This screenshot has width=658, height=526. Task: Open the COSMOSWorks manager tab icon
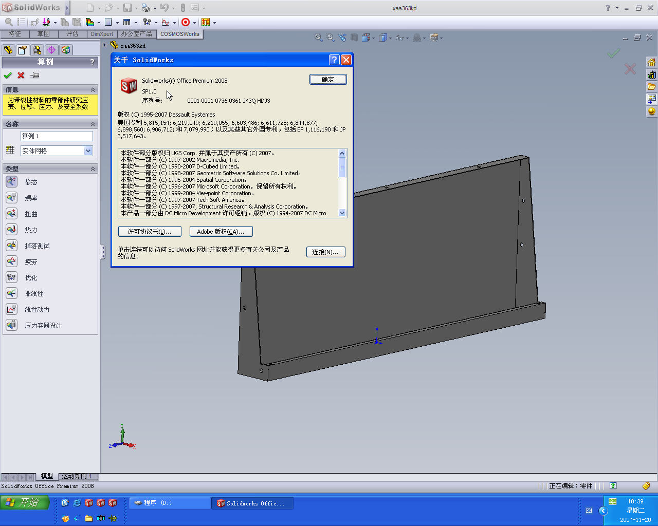point(66,50)
